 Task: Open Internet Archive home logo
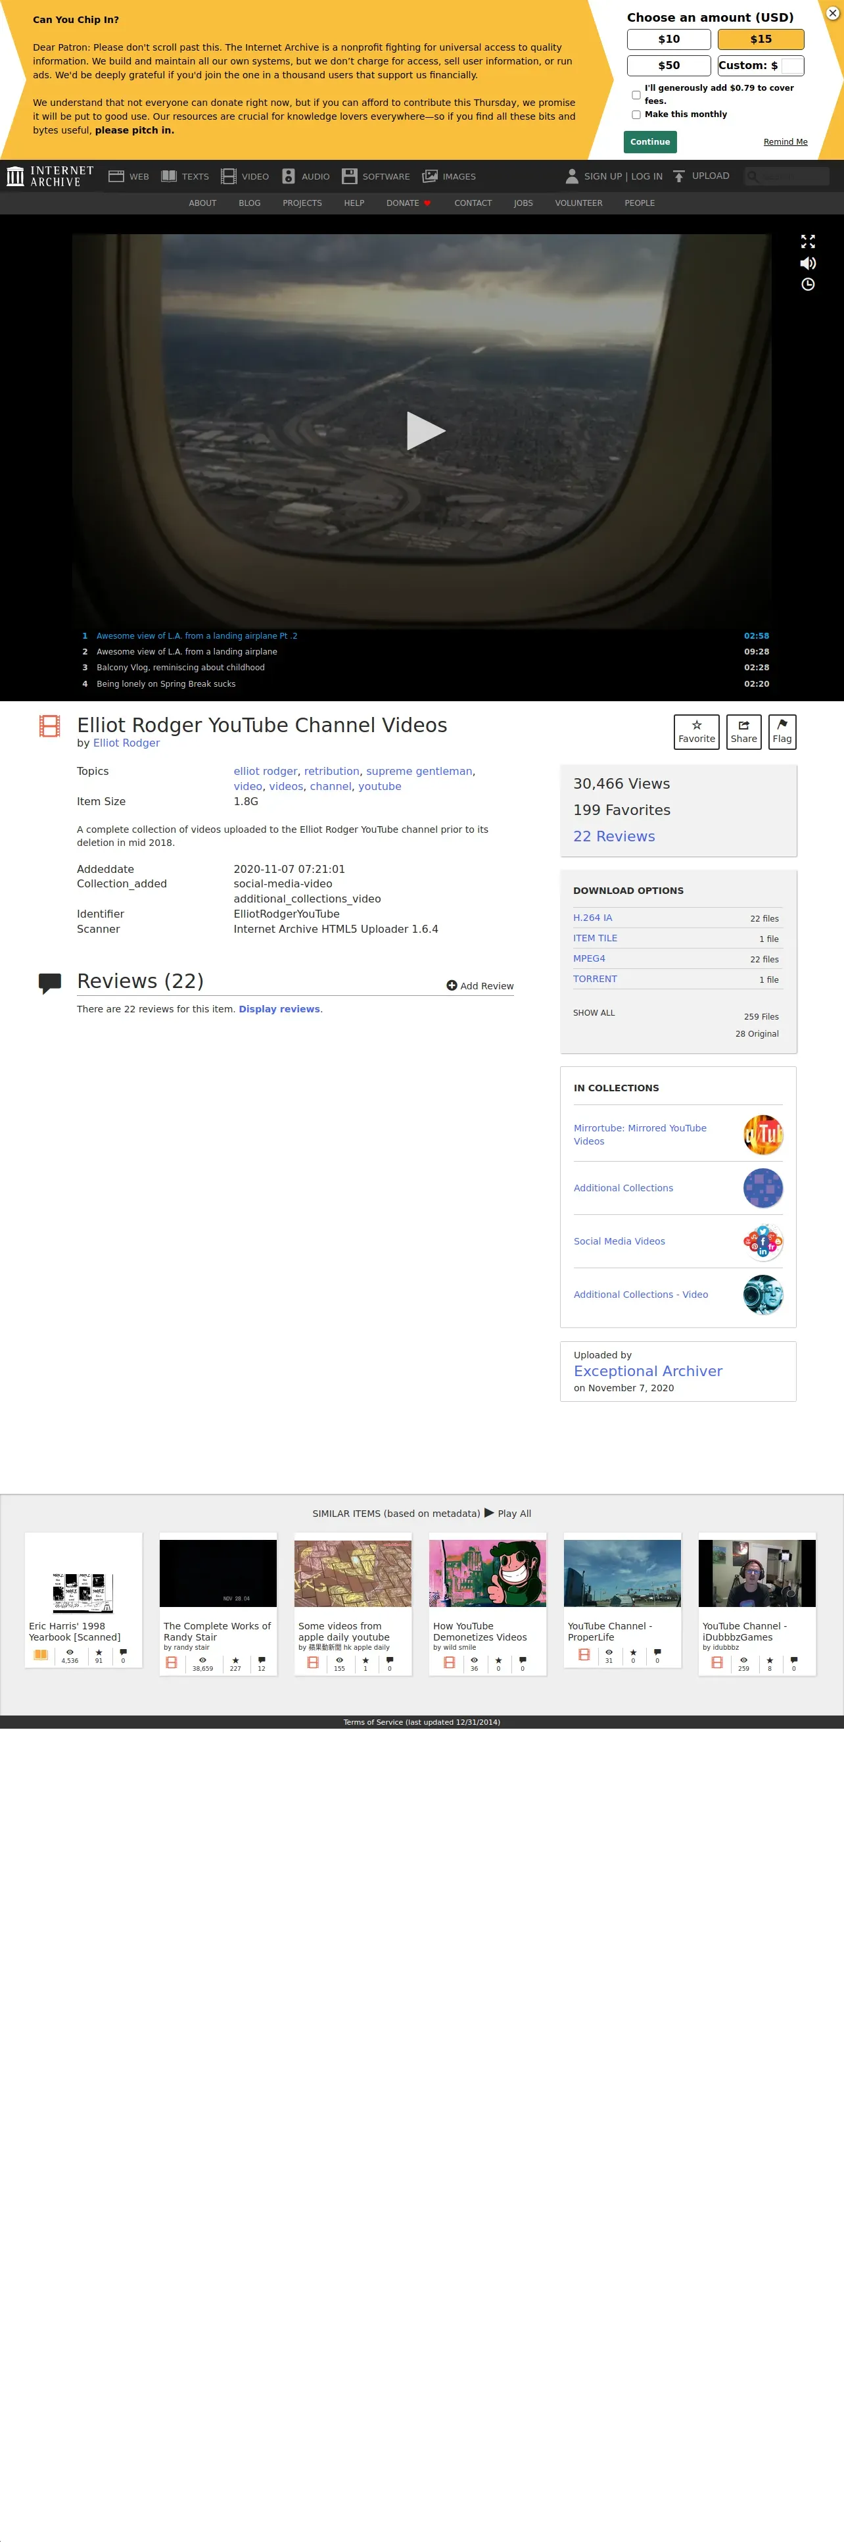click(51, 176)
